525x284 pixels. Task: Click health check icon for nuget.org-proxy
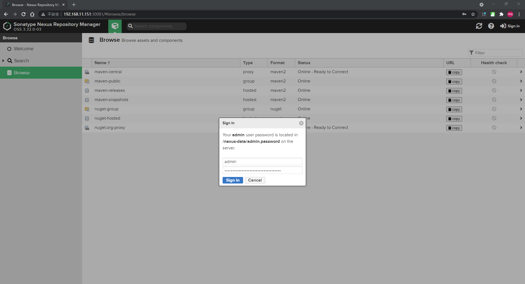click(494, 128)
